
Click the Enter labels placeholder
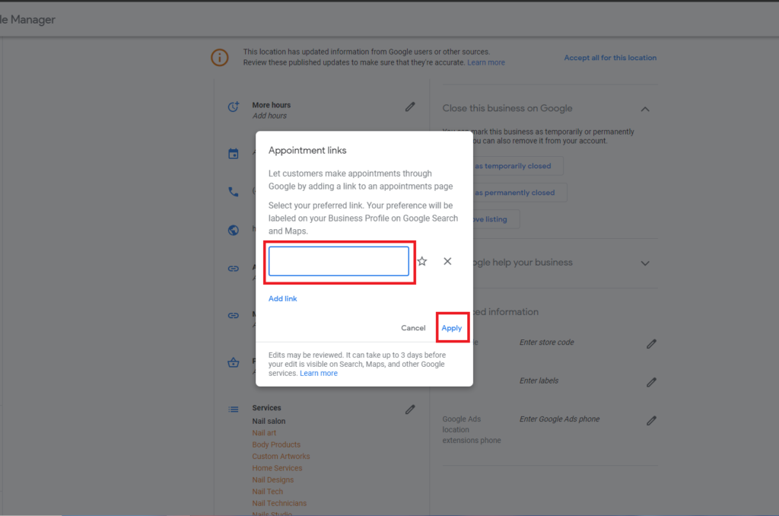pyautogui.click(x=539, y=381)
